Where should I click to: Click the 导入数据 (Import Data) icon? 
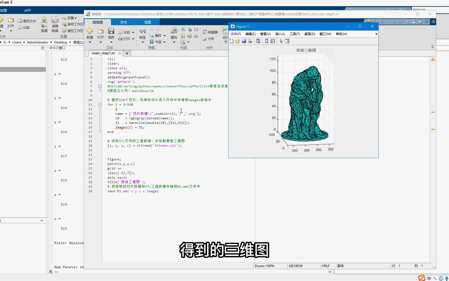44,20
